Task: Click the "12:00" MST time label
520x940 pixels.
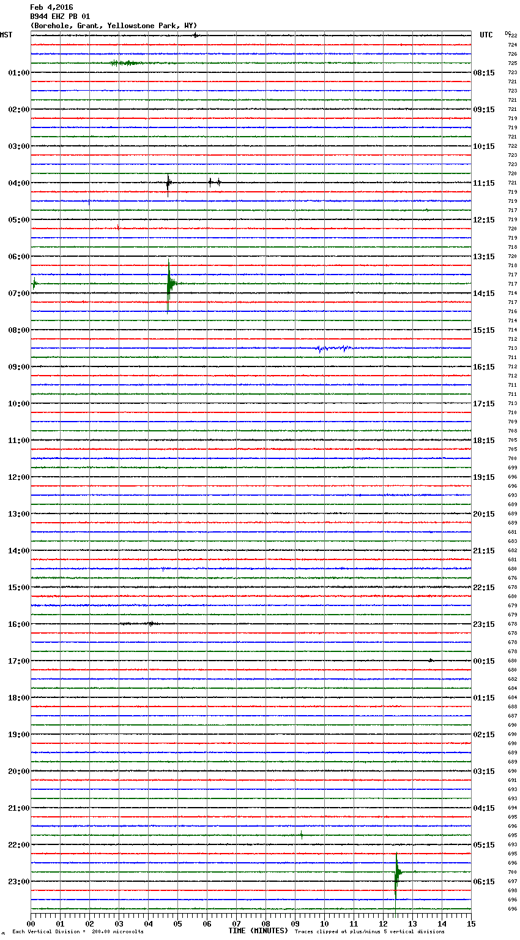Action: coord(19,477)
